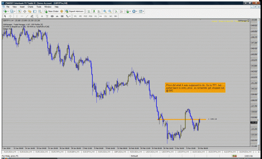Toggle Expert Advisors on or off
Screen dimensions: 262x159
pos(74,11)
